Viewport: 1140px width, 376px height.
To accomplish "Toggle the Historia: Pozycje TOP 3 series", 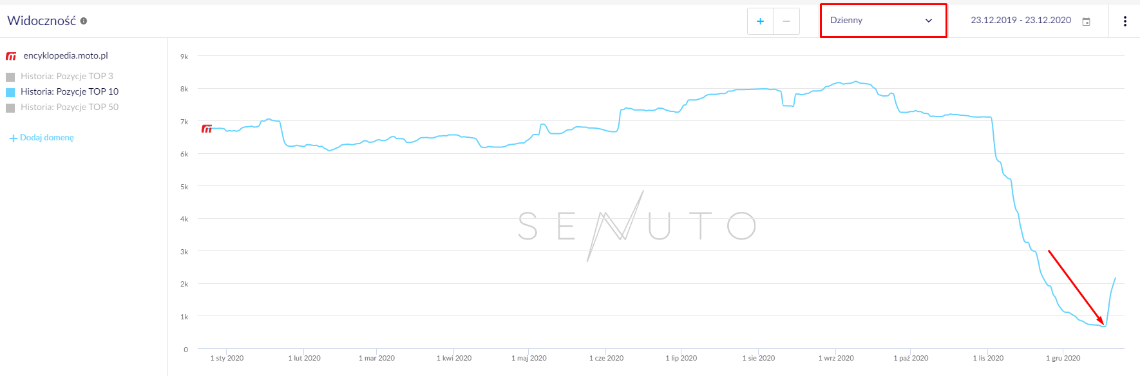I will (x=66, y=76).
